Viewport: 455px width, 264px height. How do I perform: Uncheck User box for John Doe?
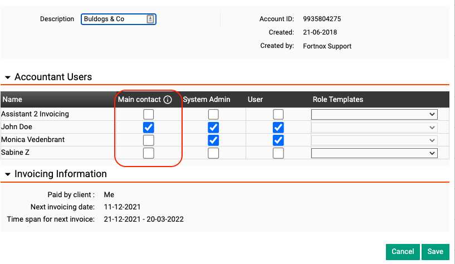[278, 128]
